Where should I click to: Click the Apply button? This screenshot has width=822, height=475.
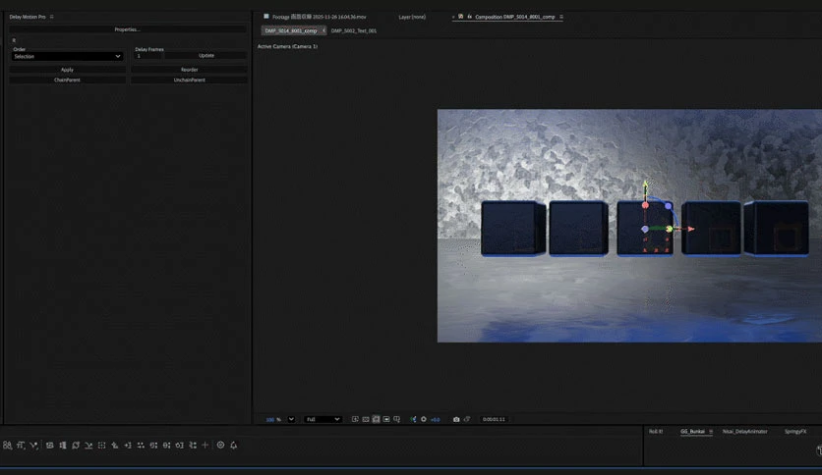[67, 70]
